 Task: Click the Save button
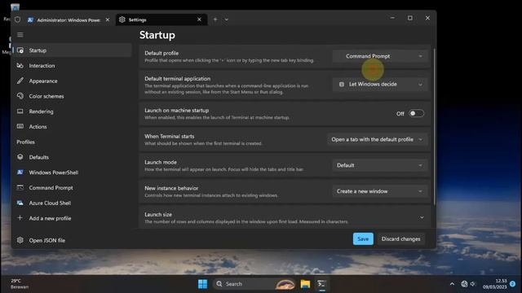[363, 238]
